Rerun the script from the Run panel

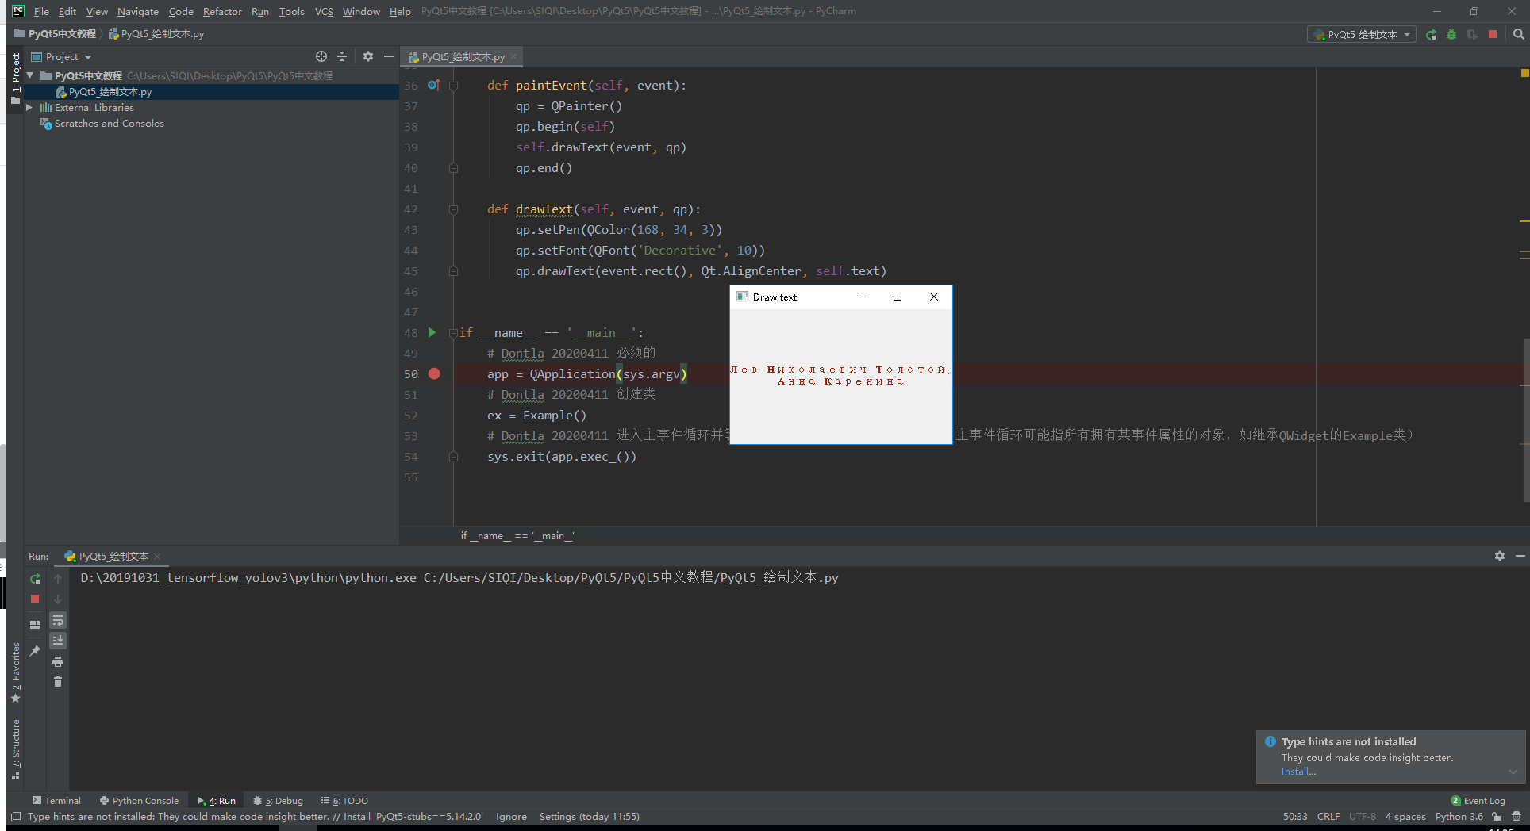pyautogui.click(x=35, y=578)
